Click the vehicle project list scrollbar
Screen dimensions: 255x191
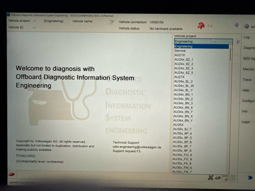[x=230, y=54]
